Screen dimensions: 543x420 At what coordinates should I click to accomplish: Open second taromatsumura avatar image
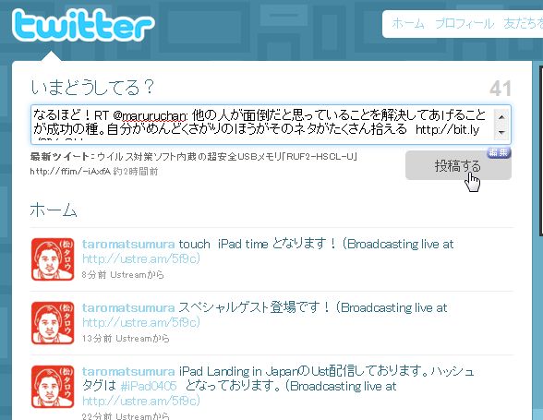coord(53,323)
